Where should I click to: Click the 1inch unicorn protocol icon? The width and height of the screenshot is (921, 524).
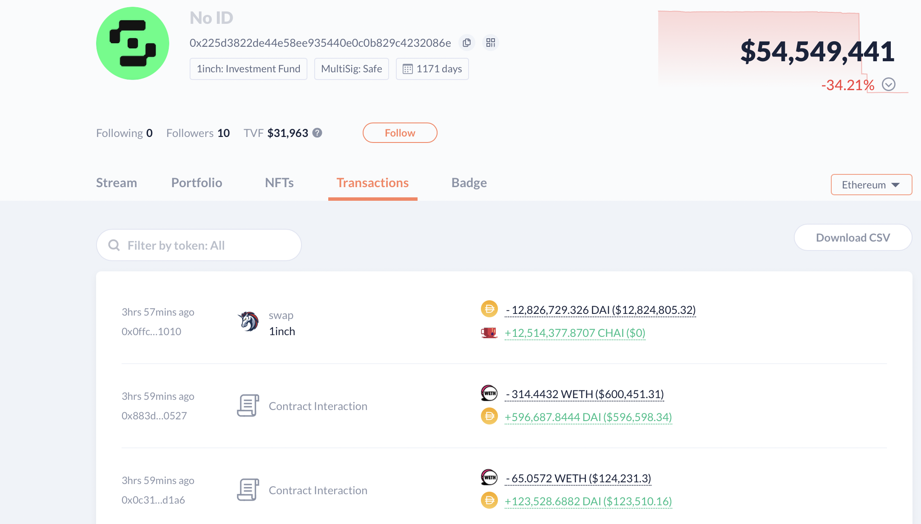[248, 322]
